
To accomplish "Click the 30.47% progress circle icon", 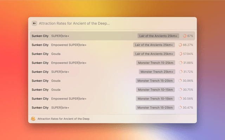I will (x=180, y=108).
